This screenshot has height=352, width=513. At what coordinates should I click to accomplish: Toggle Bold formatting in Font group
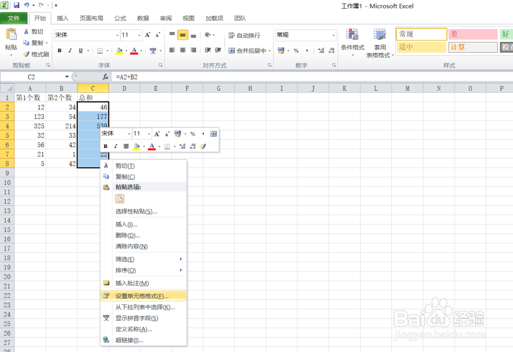point(60,50)
